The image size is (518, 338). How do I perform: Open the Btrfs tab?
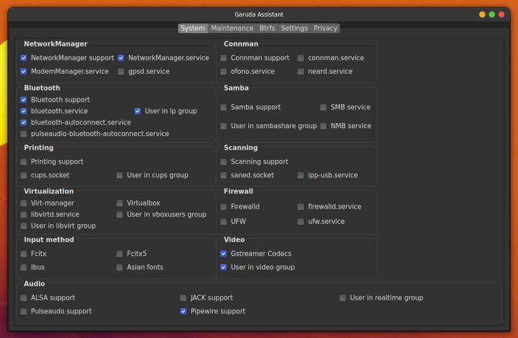[267, 28]
